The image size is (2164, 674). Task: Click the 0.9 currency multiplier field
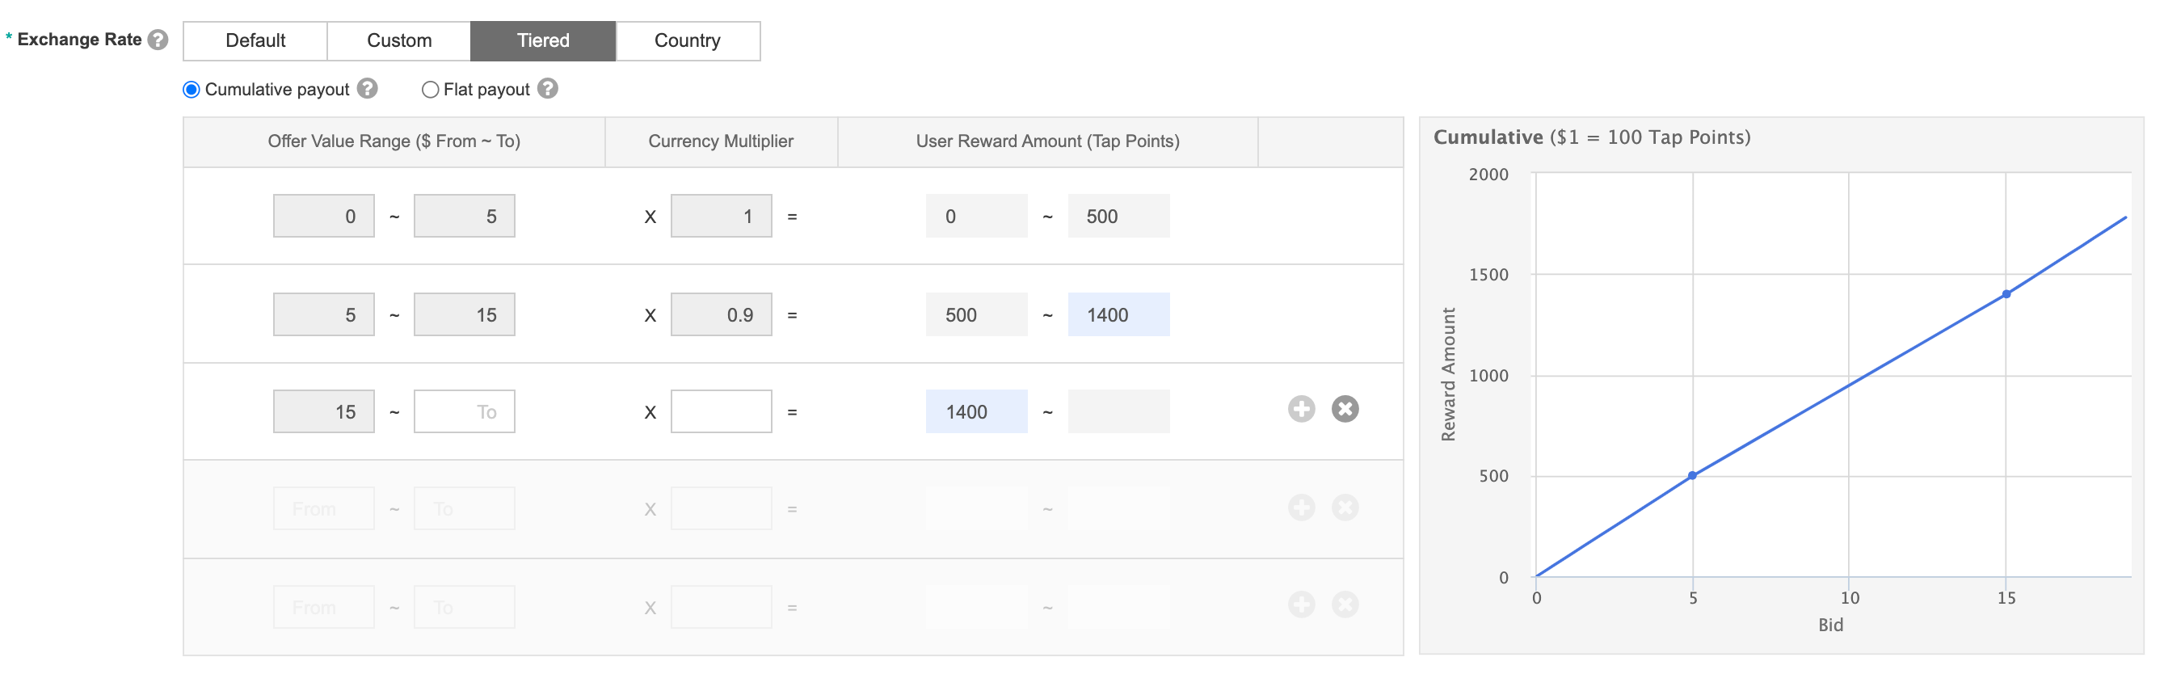tap(721, 315)
